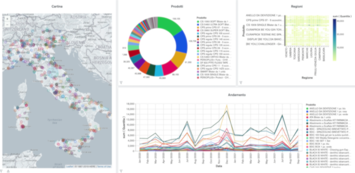Select the CPS regular CPS 125 legend entry
The height and width of the screenshot is (173, 355).
pos(214,45)
